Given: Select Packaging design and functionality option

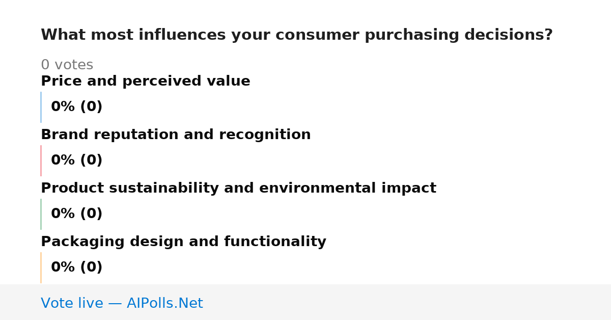Looking at the screenshot, I should coord(183,242).
